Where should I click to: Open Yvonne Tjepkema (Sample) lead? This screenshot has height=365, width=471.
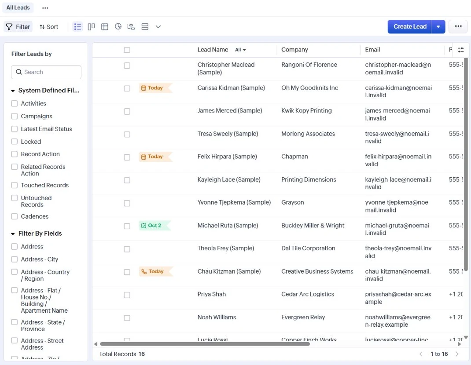(234, 203)
